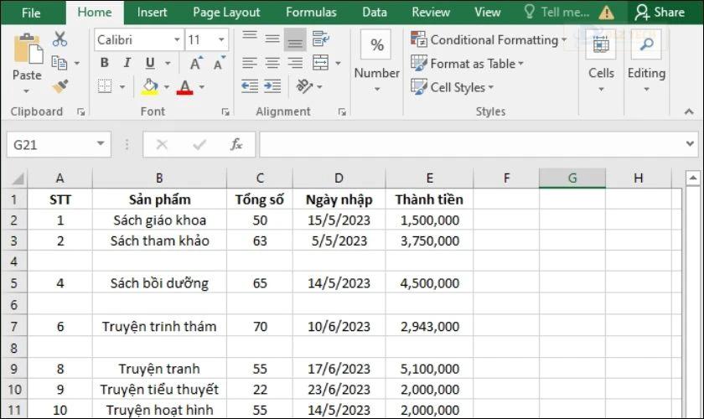
Task: Align text to the right
Action: [x=295, y=63]
